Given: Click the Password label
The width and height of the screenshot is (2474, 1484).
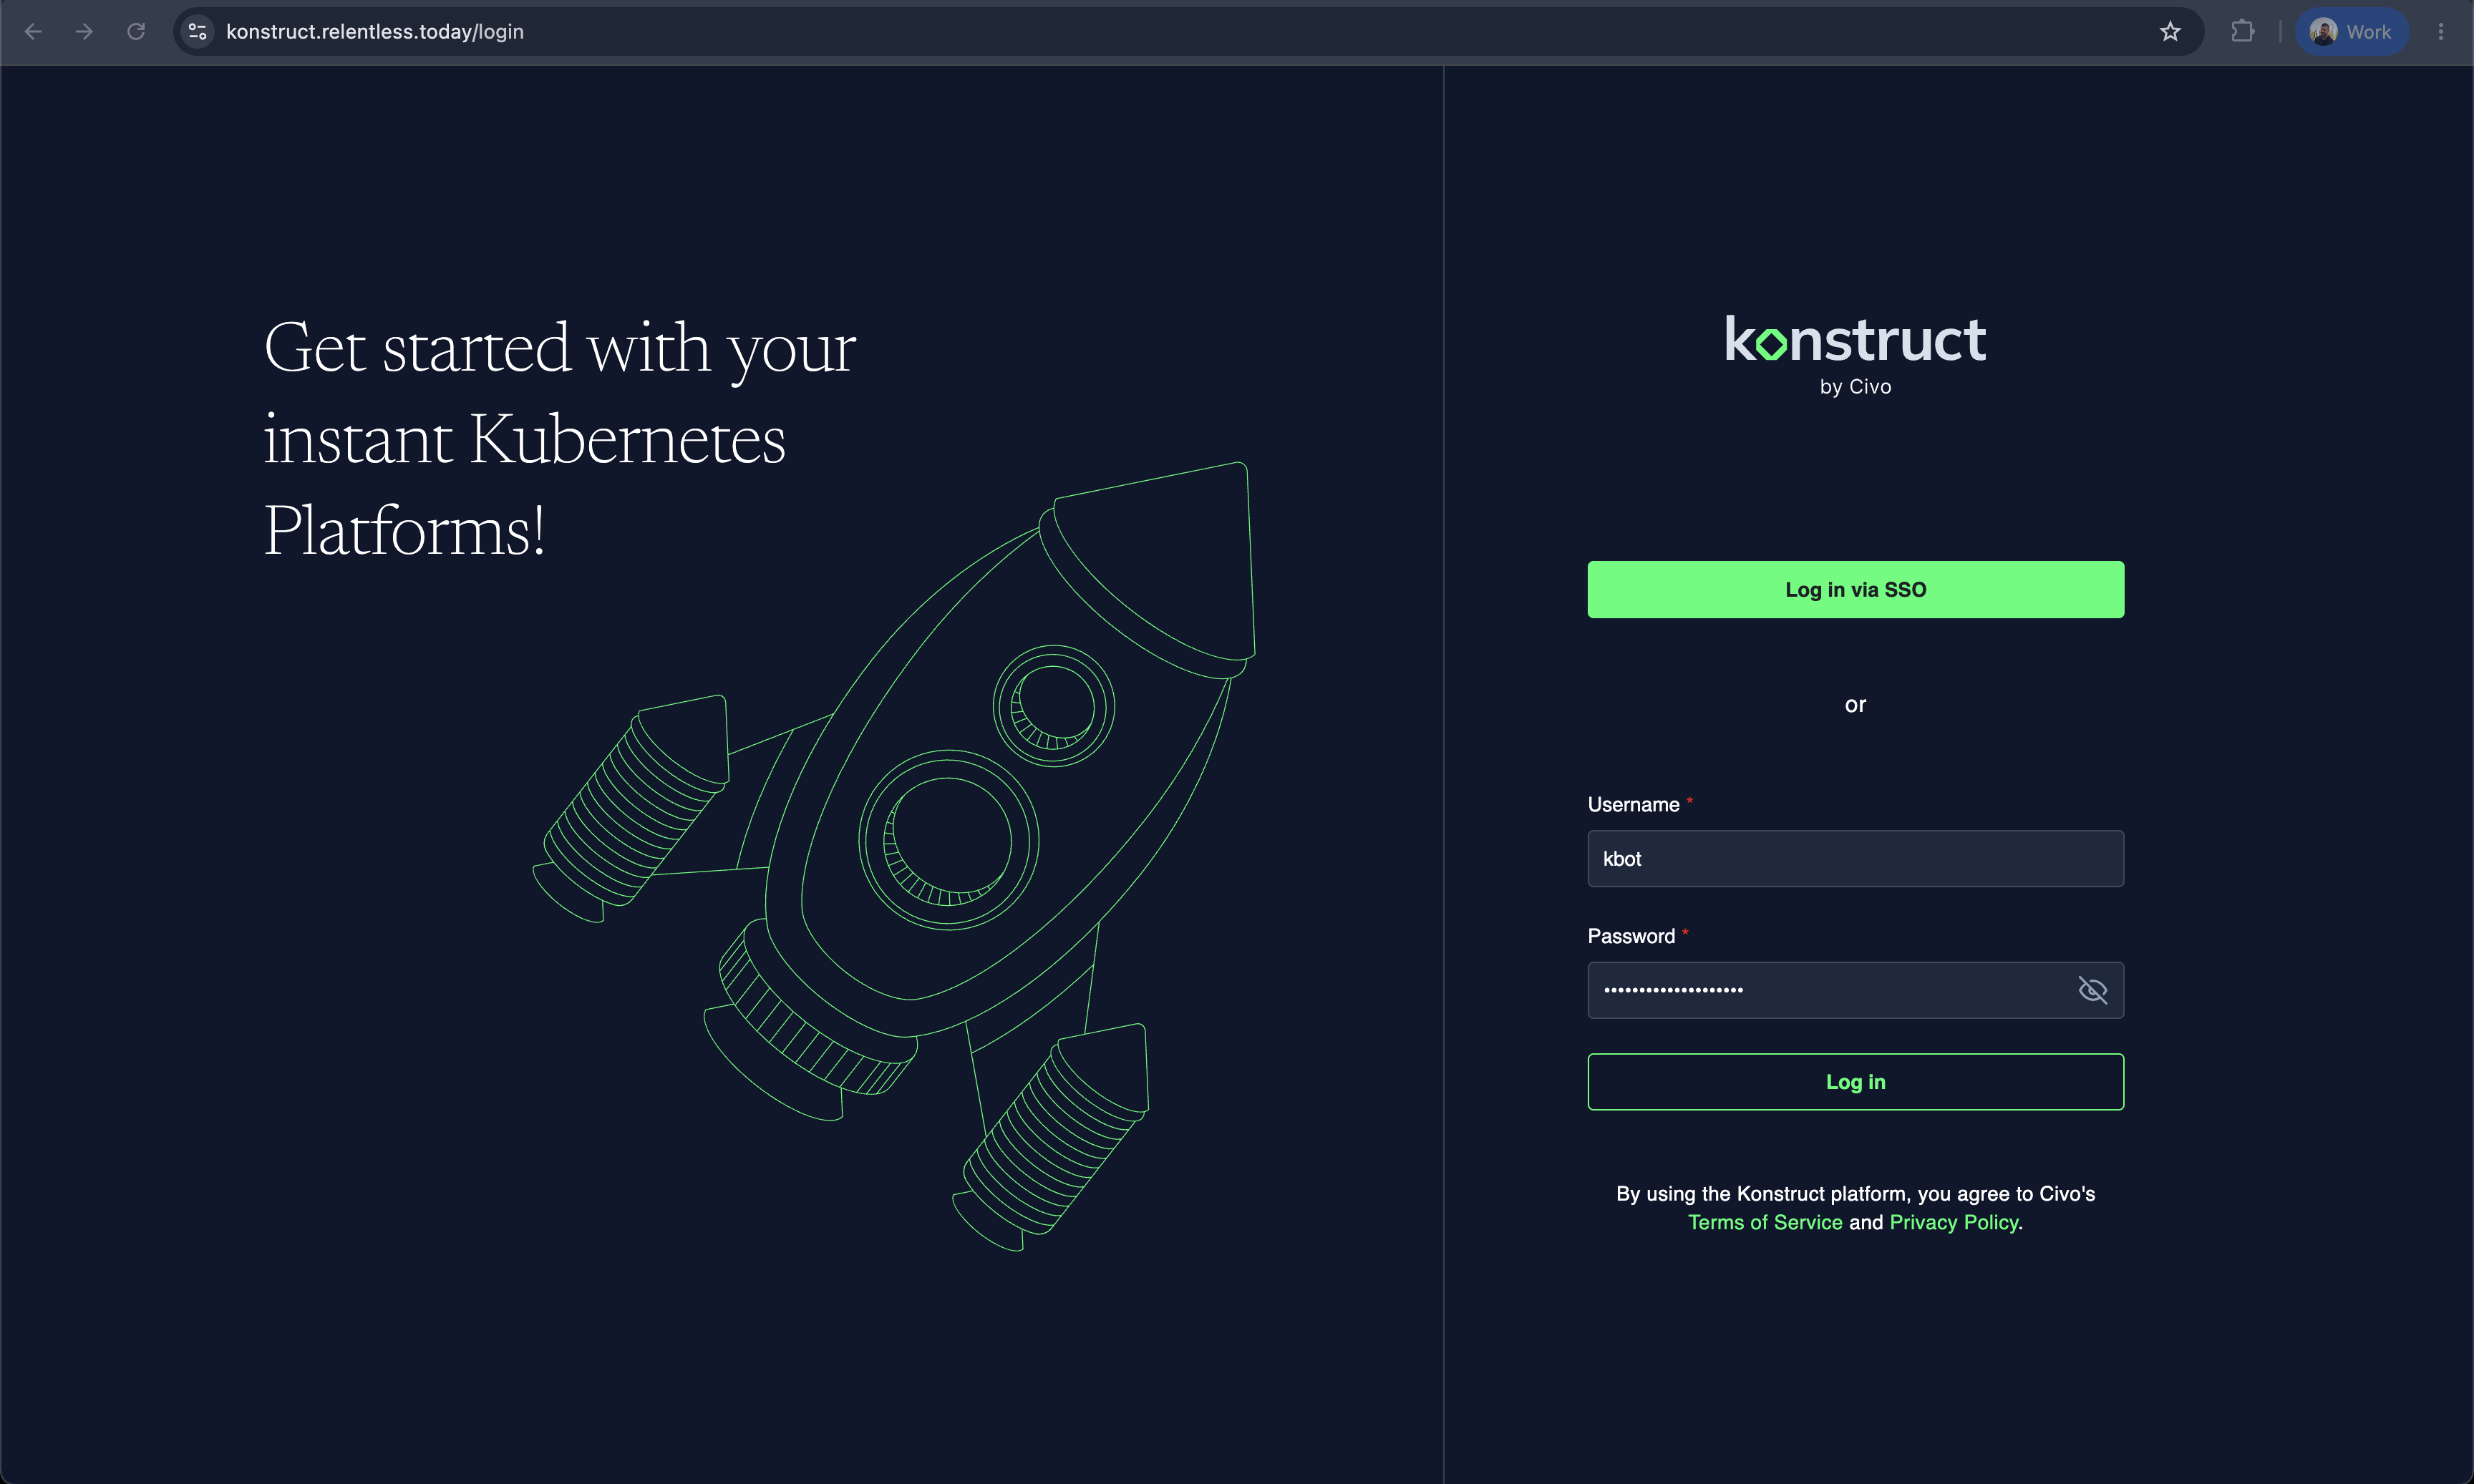Looking at the screenshot, I should point(1631,937).
